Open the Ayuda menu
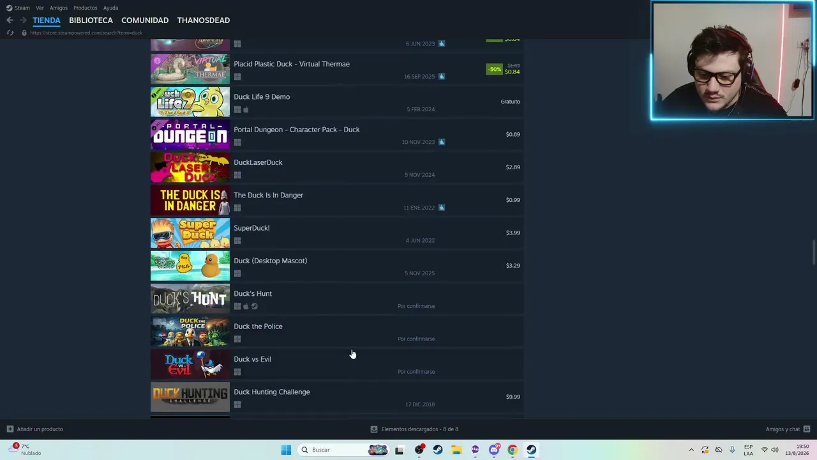817x460 pixels. click(x=110, y=8)
